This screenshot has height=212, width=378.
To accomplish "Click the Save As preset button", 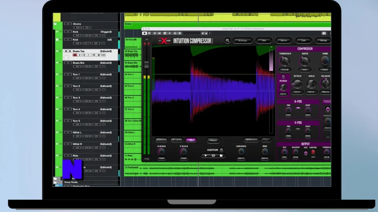I will 284,40.
